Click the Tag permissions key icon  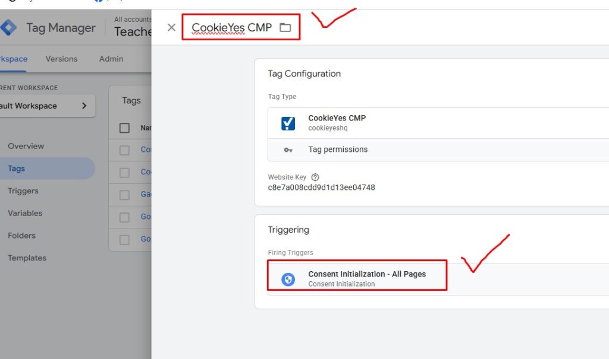tap(288, 150)
